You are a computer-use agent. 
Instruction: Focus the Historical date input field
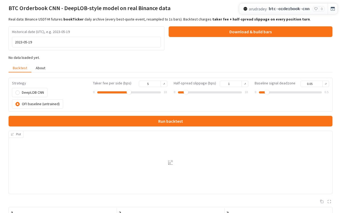pyautogui.click(x=86, y=42)
